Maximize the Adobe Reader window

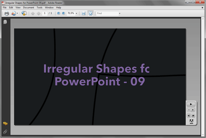coord(193,2)
